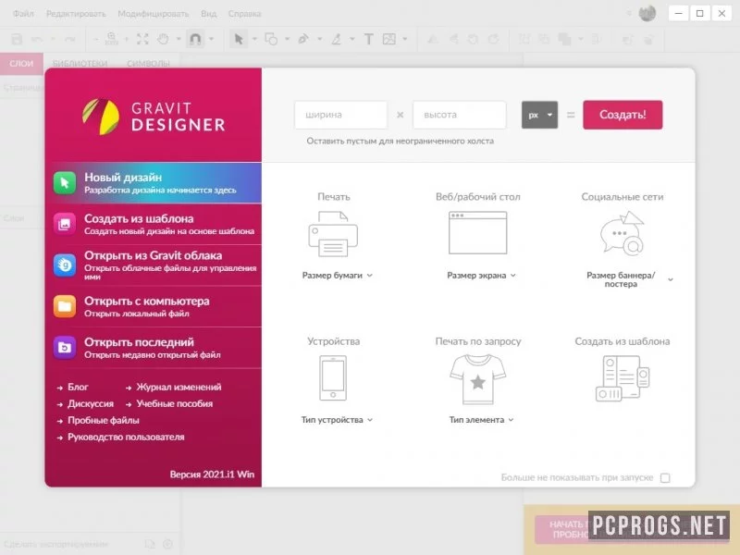This screenshot has height=555, width=740.
Task: Click the Redo arrow in the toolbar
Action: click(70, 39)
